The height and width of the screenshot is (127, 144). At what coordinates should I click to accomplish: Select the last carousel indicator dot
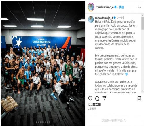[49, 122]
